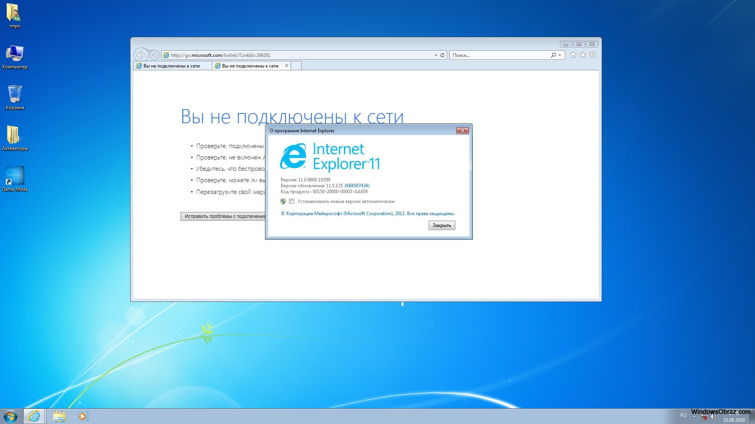The height and width of the screenshot is (424, 755).
Task: Click the search magnifier icon
Action: click(553, 55)
